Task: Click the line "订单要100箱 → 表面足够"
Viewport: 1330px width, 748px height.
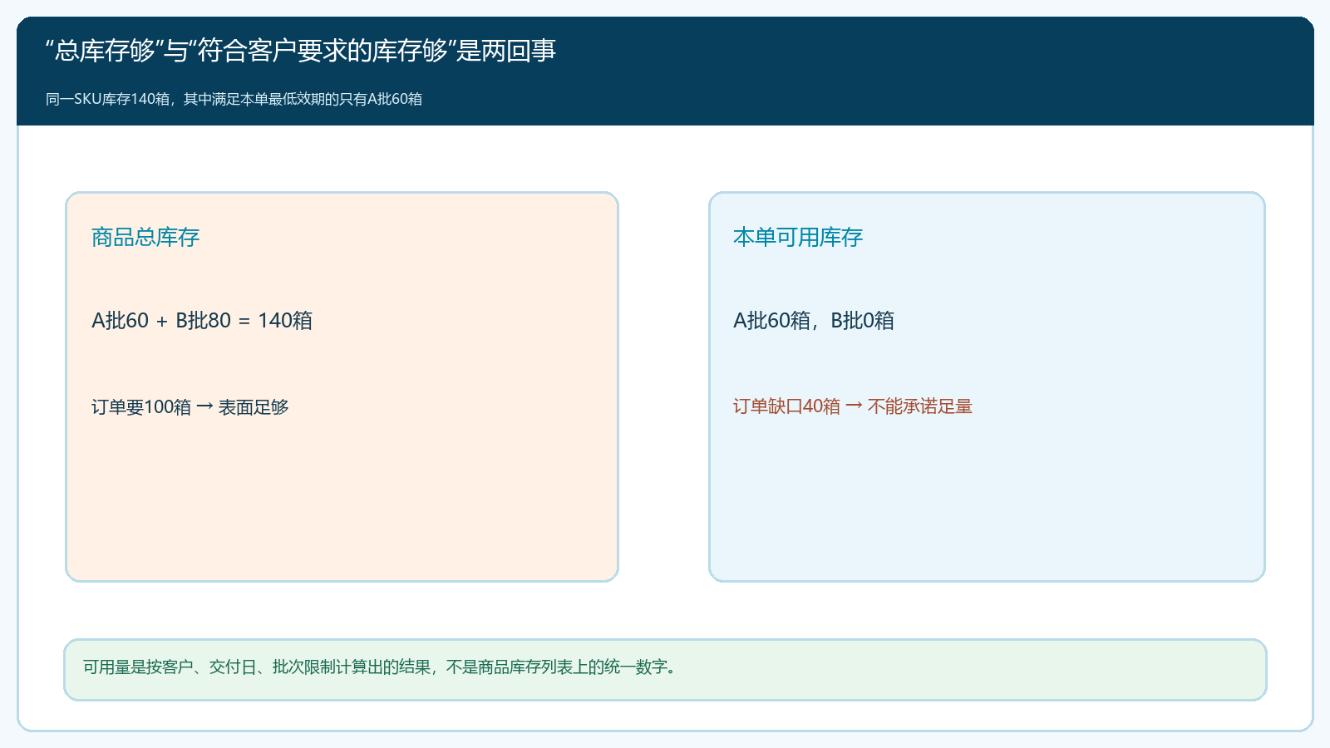Action: (190, 406)
